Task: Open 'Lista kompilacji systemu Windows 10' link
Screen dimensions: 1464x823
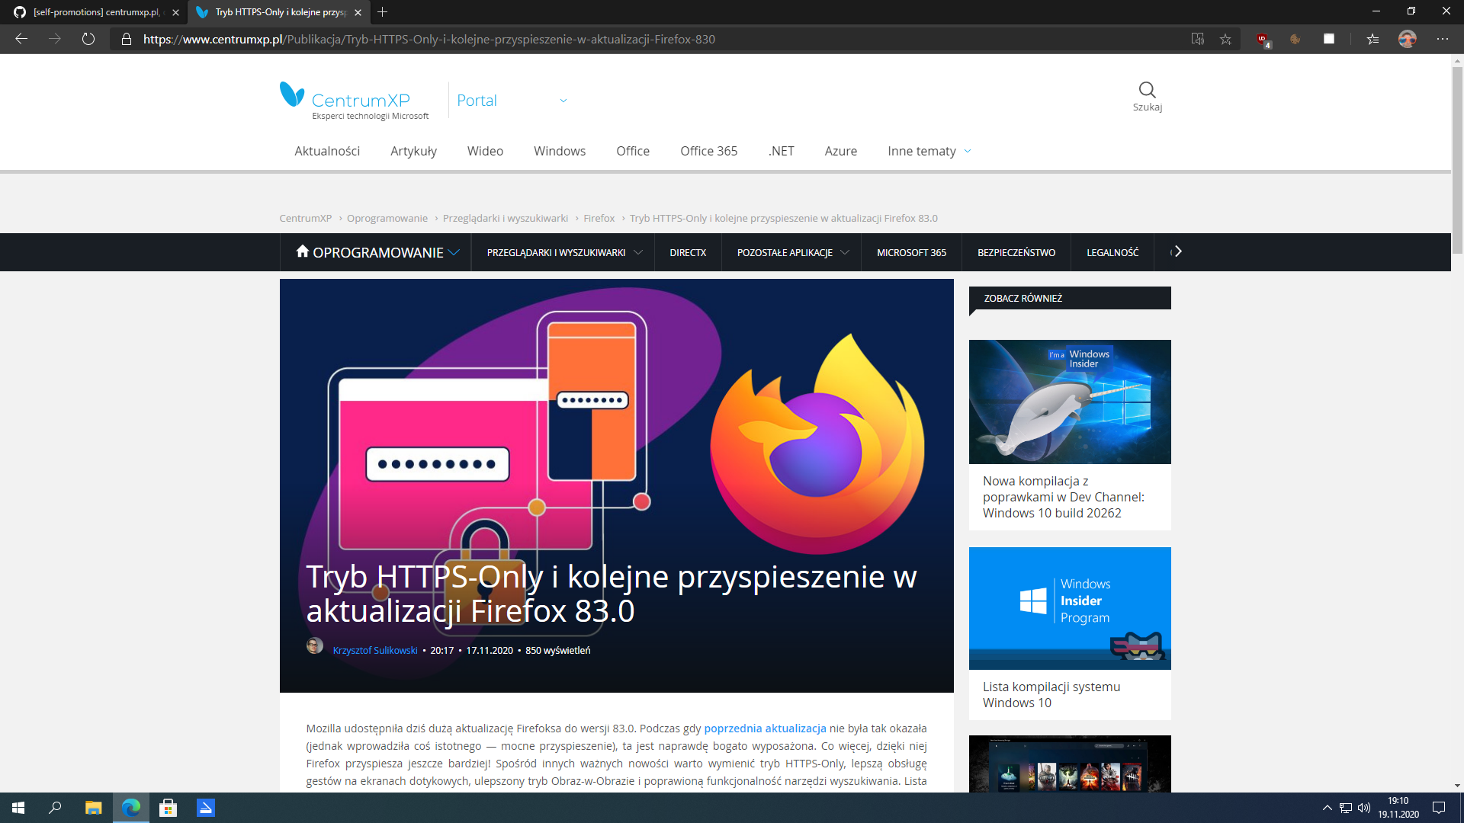Action: 1051,695
